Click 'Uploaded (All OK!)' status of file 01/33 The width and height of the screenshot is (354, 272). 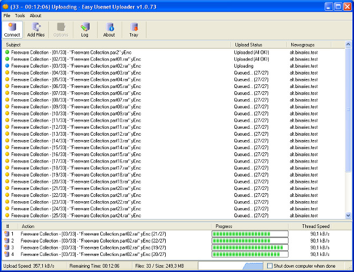point(251,53)
